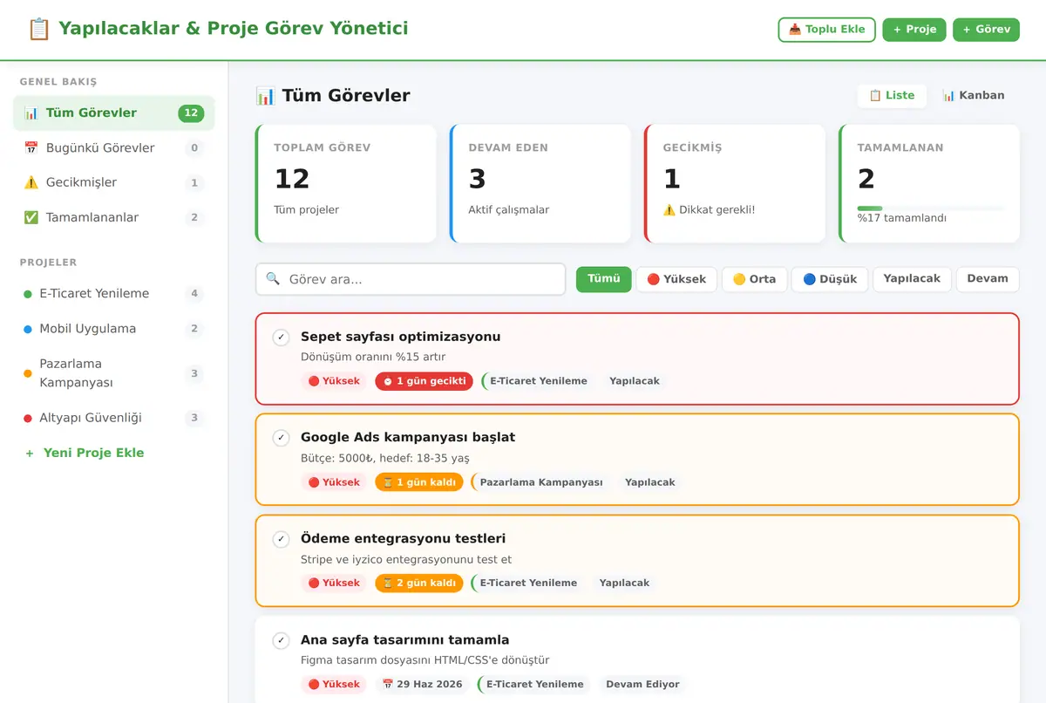Click the orange dot next to Pazarlama Kampanyası
Viewport: 1046px width, 703px height.
28,373
